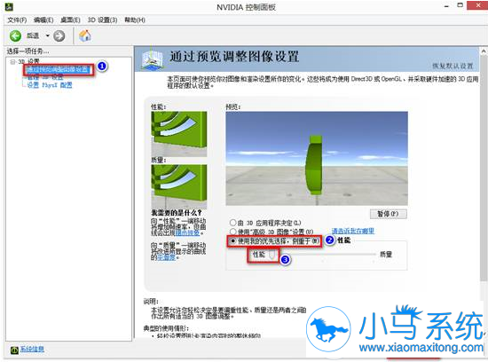Open the 文件(F) menu
Image resolution: width=488 pixels, height=362 pixels.
(x=17, y=20)
